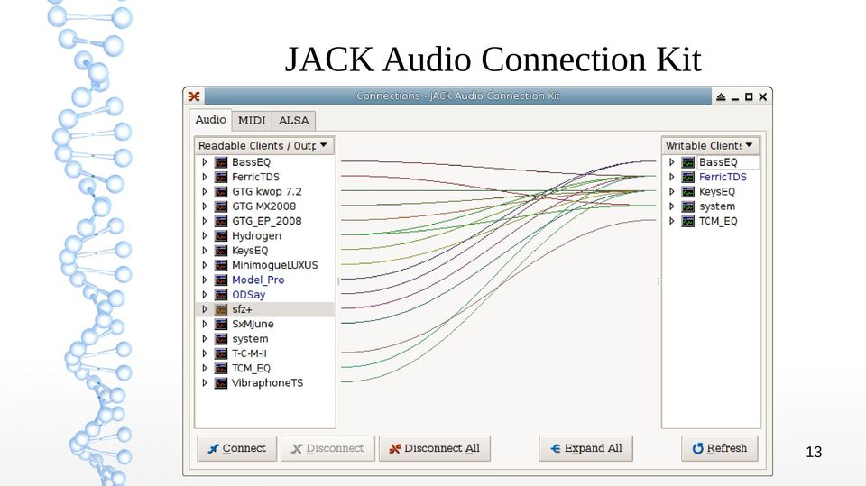The height and width of the screenshot is (486, 866).
Task: Switch to the MIDI tab
Action: [x=252, y=121]
